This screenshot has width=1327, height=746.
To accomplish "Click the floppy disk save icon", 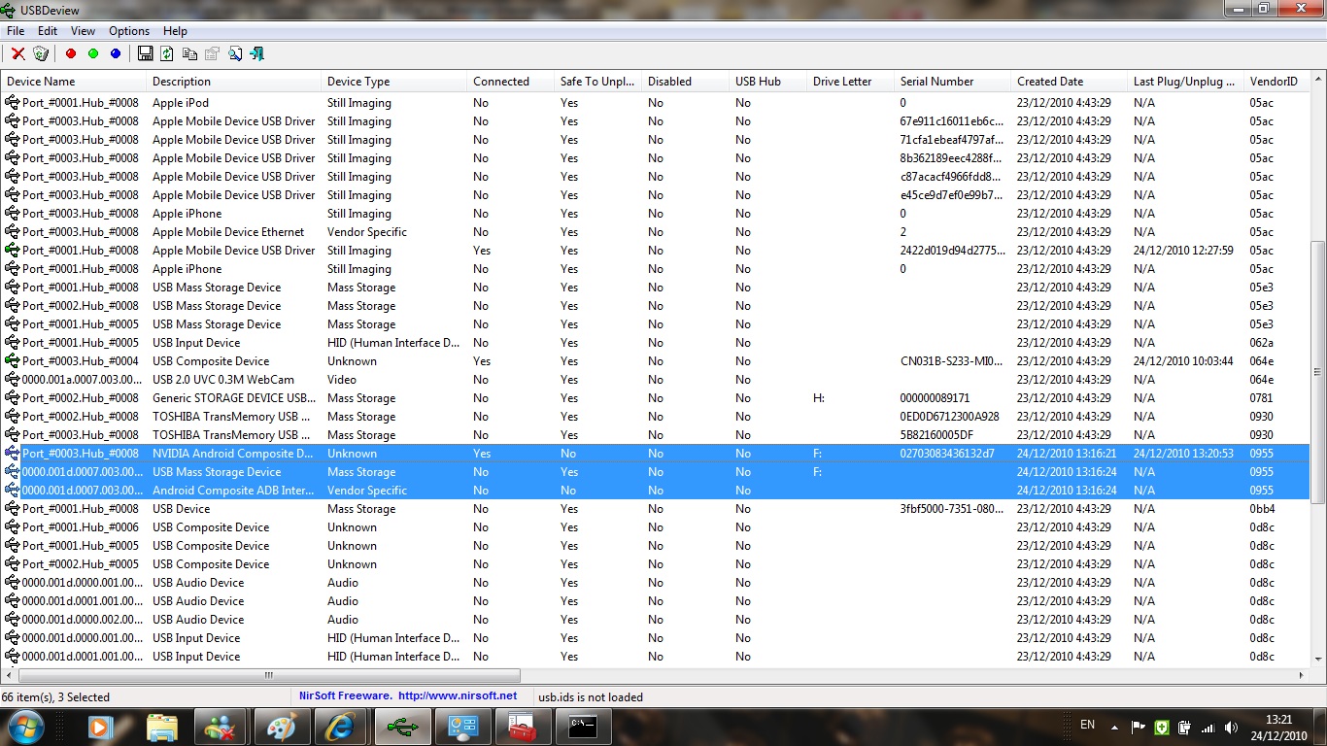I will (x=146, y=54).
